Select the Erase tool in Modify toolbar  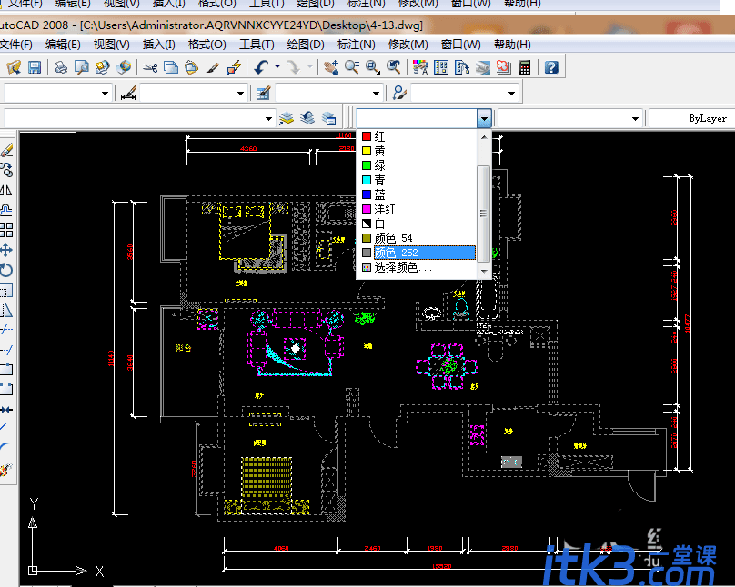point(6,150)
